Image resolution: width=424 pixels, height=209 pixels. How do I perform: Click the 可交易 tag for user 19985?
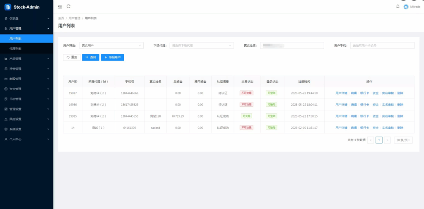coord(246,116)
